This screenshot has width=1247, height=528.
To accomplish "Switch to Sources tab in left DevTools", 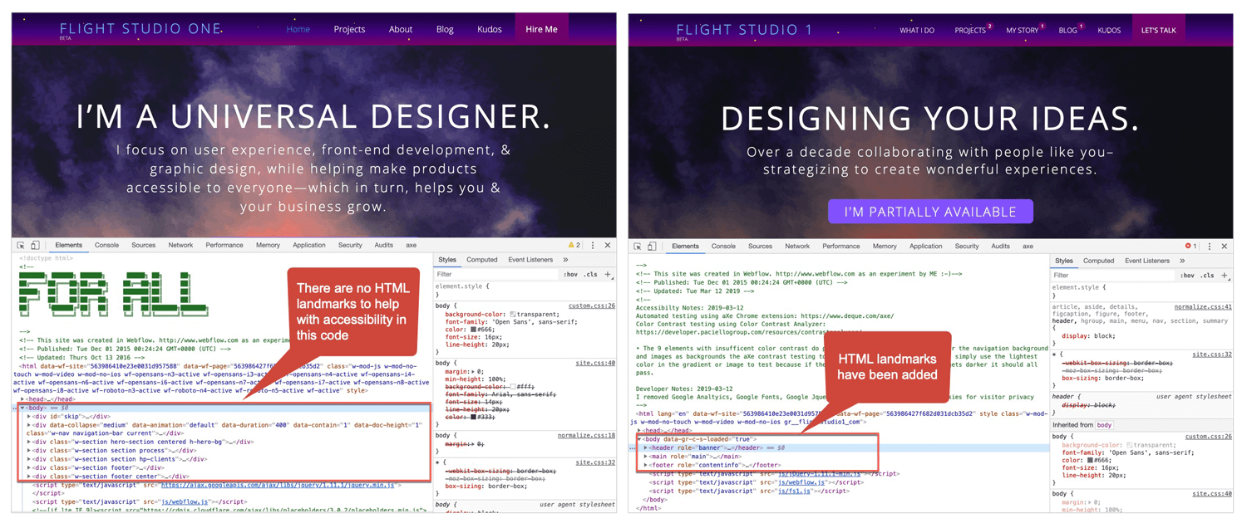I will pos(143,246).
